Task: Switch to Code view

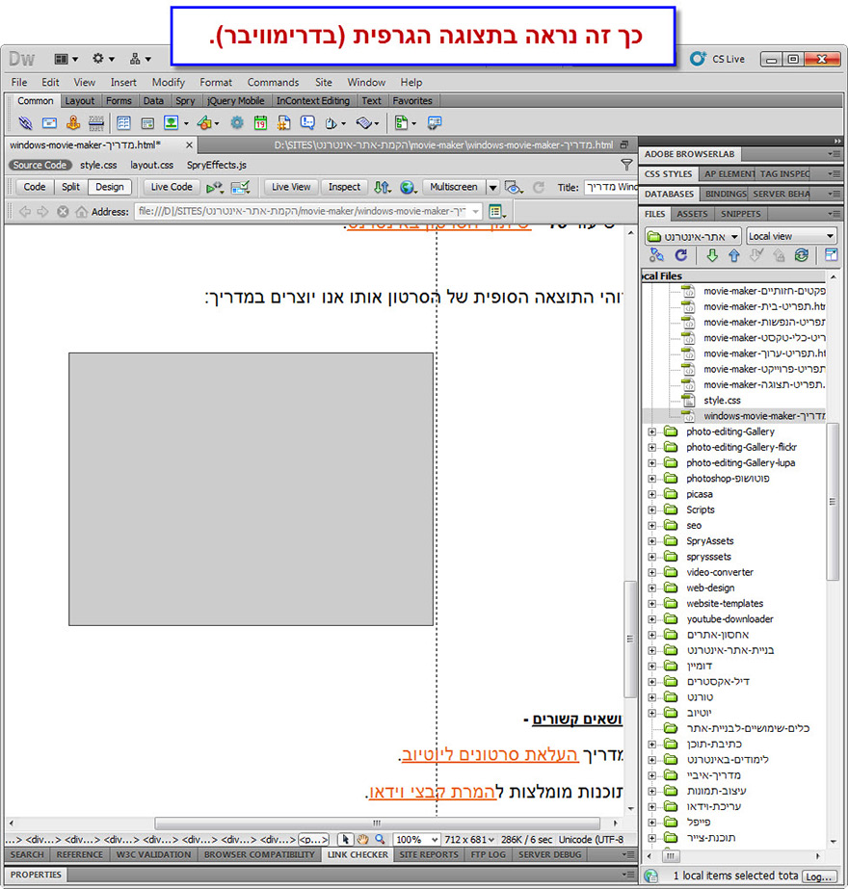Action: click(x=35, y=187)
